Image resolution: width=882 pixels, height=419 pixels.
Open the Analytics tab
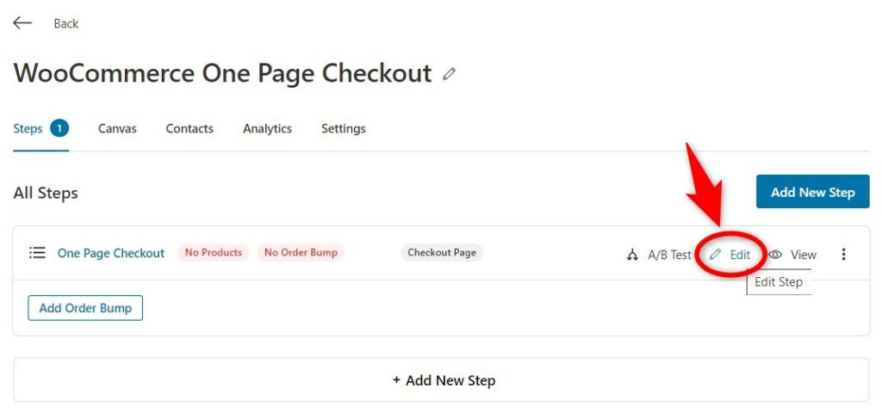point(267,128)
